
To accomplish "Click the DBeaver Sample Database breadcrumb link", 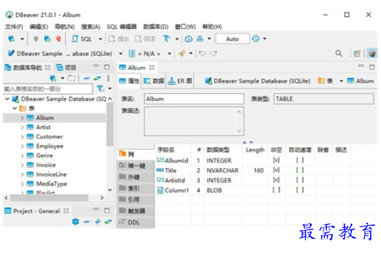I will pyautogui.click(x=258, y=81).
